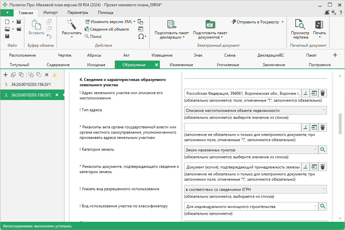Click trash icon next to address field
The image size is (345, 230).
323,93
